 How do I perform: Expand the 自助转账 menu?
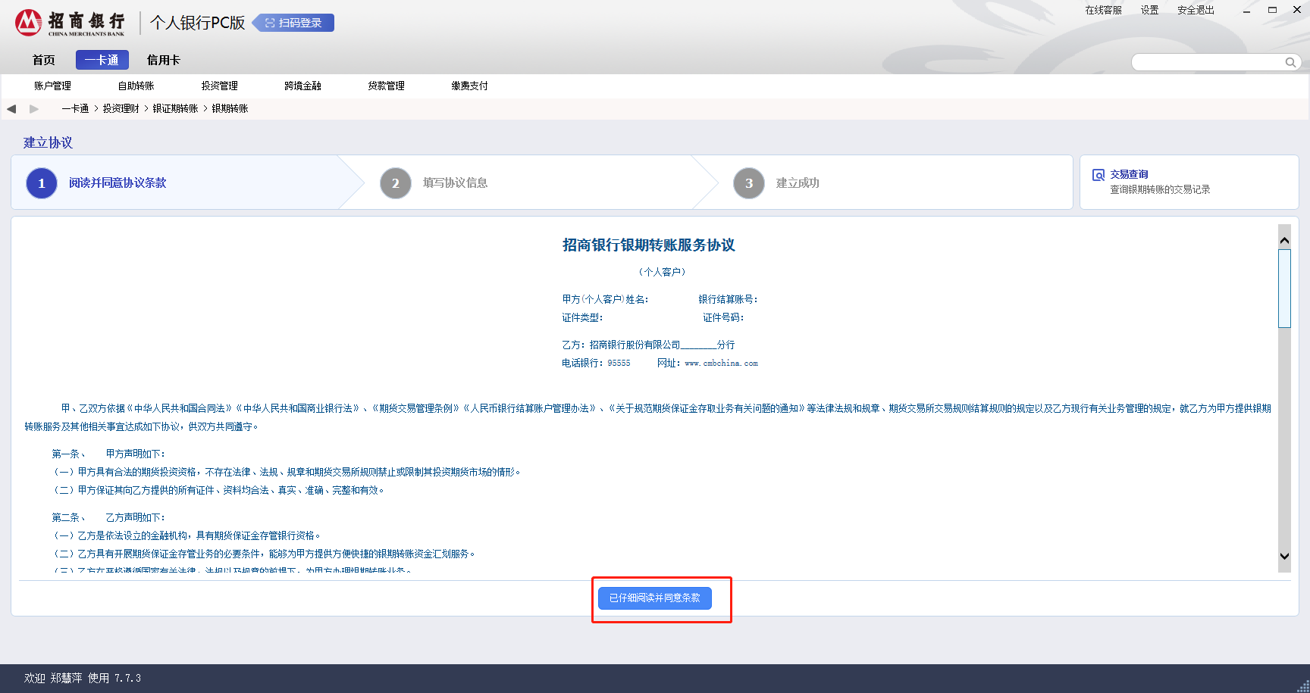coord(136,86)
